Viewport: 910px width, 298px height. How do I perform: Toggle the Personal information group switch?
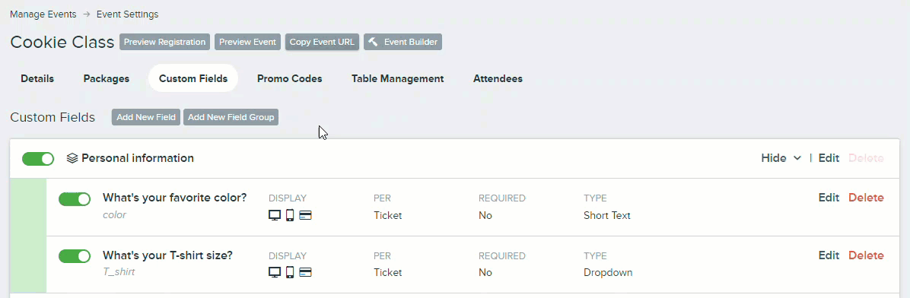pos(38,158)
